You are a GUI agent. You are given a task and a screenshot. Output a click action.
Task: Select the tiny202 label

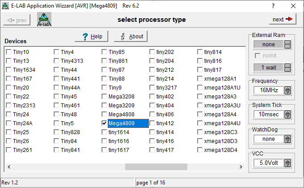coord(165,52)
